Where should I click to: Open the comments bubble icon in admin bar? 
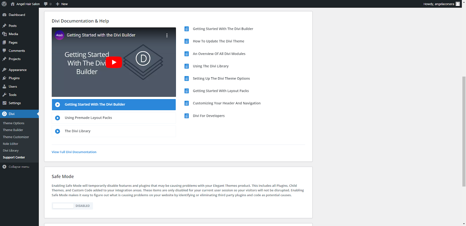click(x=46, y=4)
